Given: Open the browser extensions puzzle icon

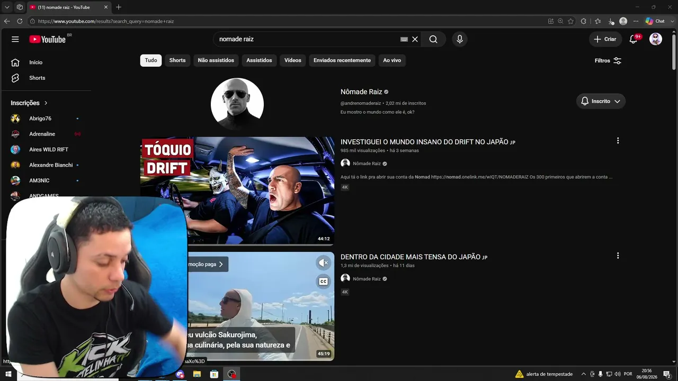Looking at the screenshot, I should [x=584, y=21].
